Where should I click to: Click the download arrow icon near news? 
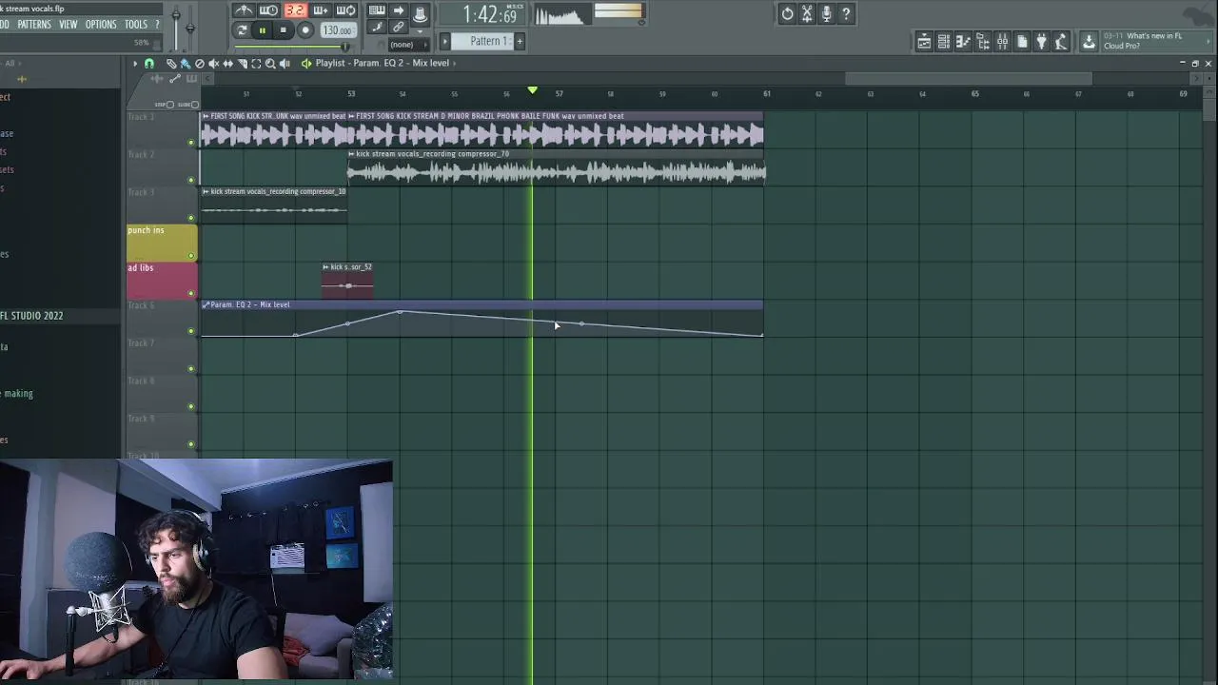pyautogui.click(x=1089, y=41)
